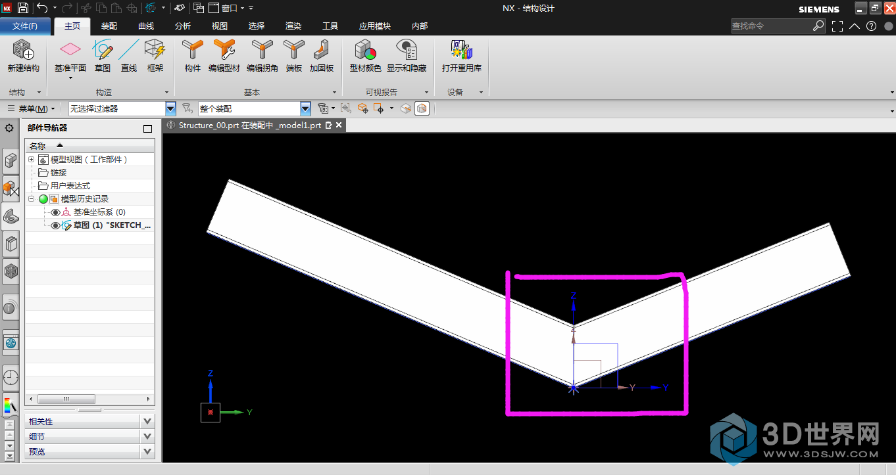The width and height of the screenshot is (896, 475).
Task: Toggle the highlighted cube display button in selection bar
Action: click(x=422, y=108)
